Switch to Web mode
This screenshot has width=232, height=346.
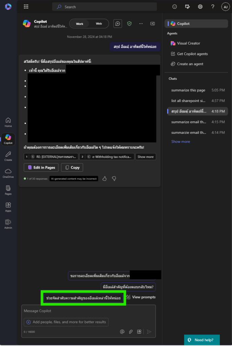pos(99,24)
